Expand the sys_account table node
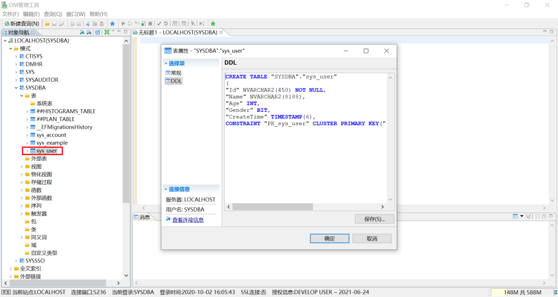This screenshot has height=297, width=558. coord(27,135)
